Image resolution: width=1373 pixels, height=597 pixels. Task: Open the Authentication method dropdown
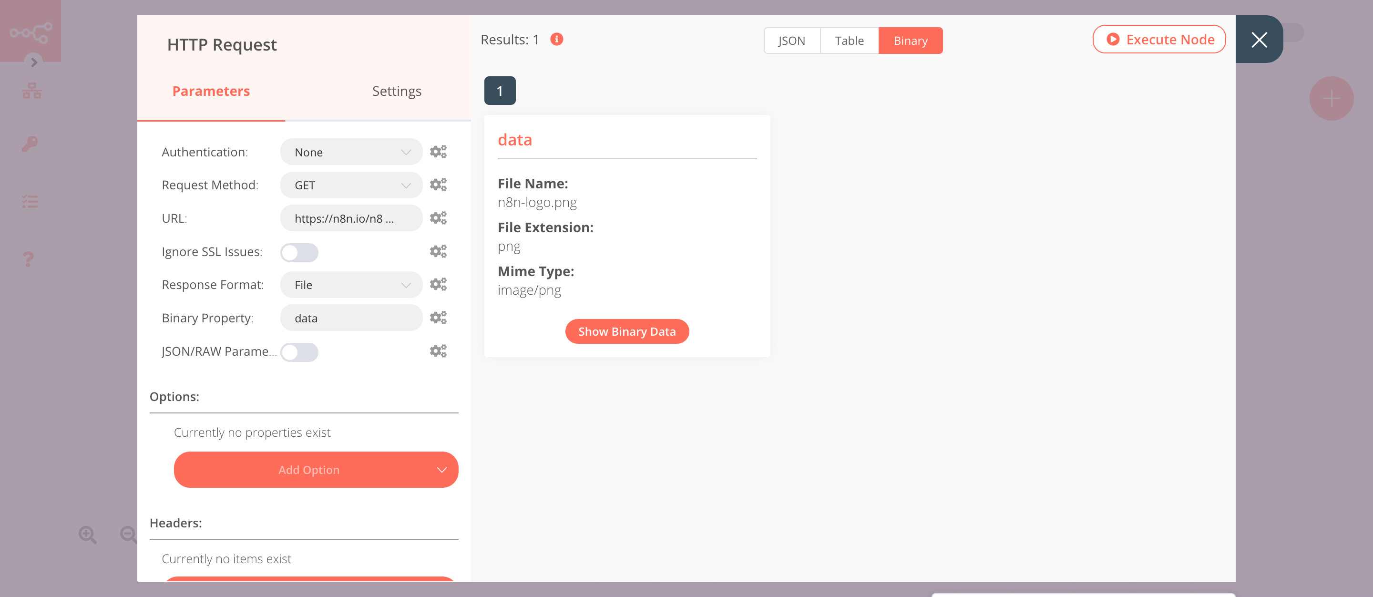(348, 152)
